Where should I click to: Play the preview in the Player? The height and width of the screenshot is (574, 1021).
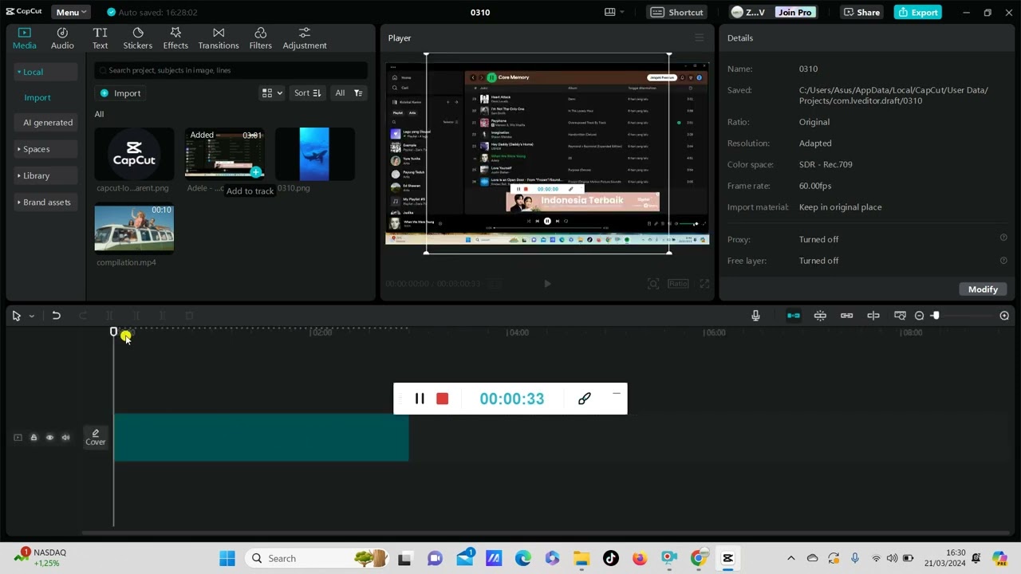(547, 284)
